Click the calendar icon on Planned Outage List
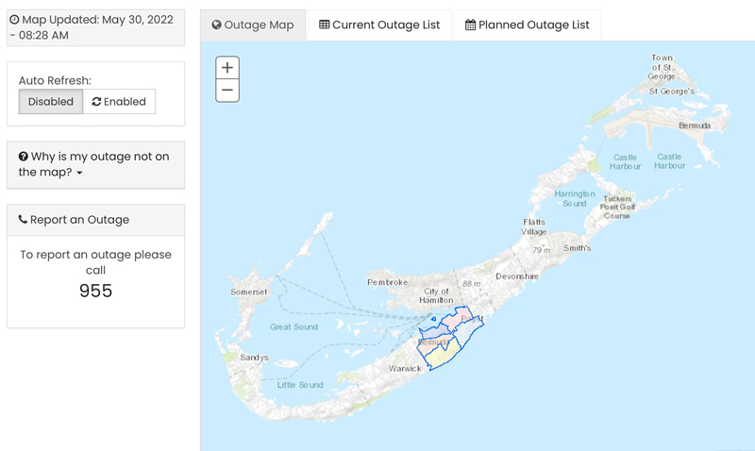755x451 pixels. click(x=470, y=25)
